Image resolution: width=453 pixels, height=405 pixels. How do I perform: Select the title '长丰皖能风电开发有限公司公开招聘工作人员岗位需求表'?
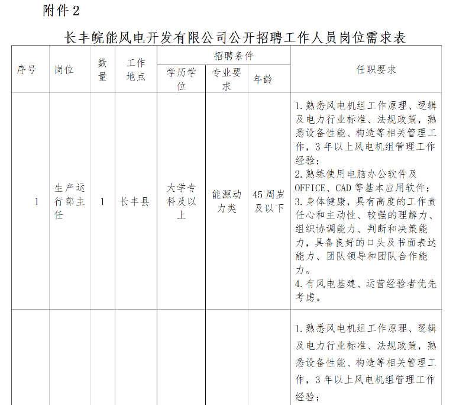pyautogui.click(x=235, y=38)
